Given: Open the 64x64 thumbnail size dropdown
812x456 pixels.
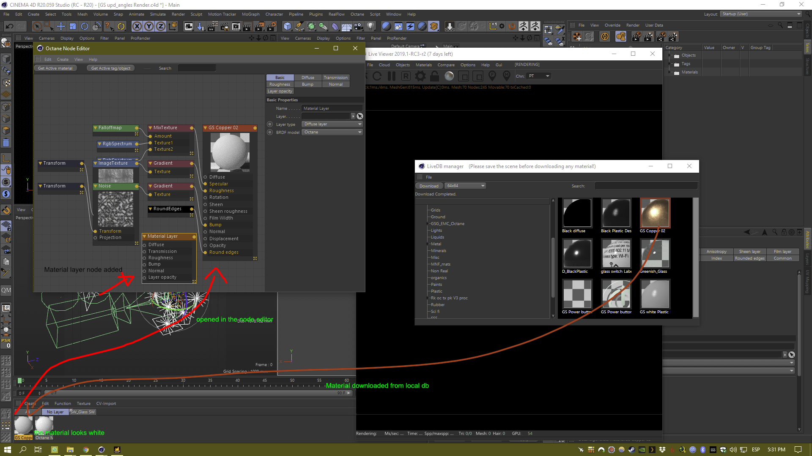Looking at the screenshot, I should click(x=465, y=186).
